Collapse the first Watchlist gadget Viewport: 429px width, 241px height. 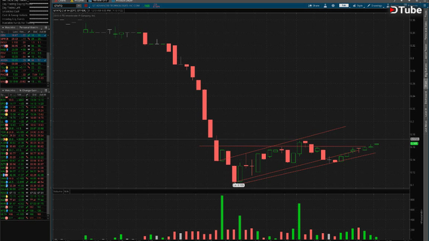pyautogui.click(x=3, y=27)
